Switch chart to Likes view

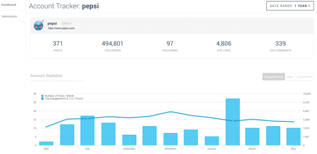pyautogui.click(x=290, y=77)
